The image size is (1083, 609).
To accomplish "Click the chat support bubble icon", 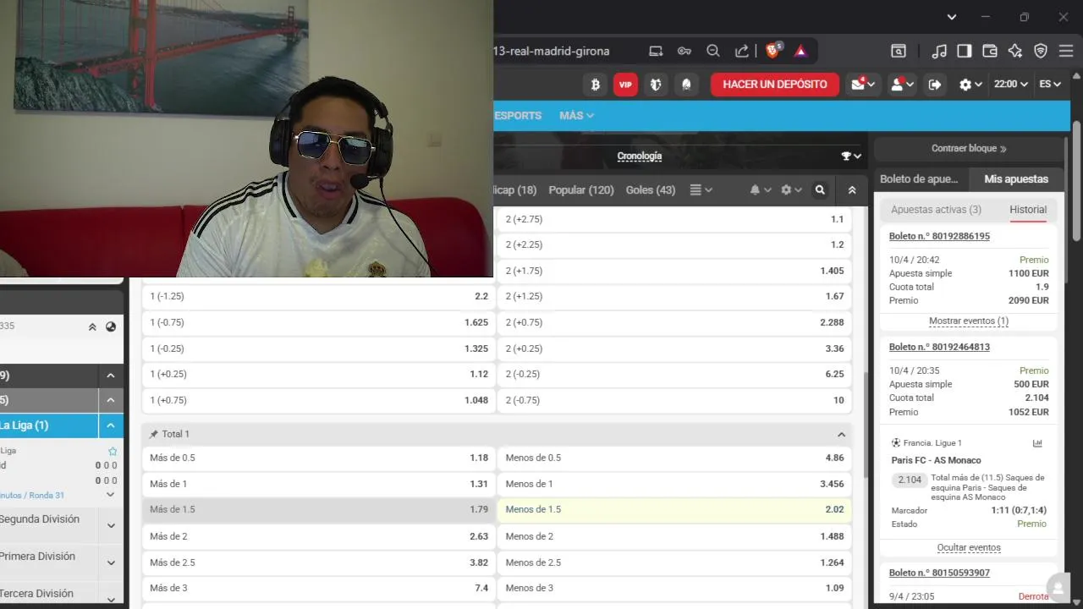I will (x=1058, y=588).
